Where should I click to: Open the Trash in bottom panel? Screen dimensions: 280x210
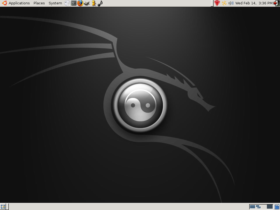(277, 207)
